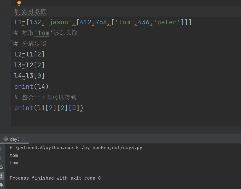
Task: Click the line "l2=l1[2]"
Action: pos(29,55)
